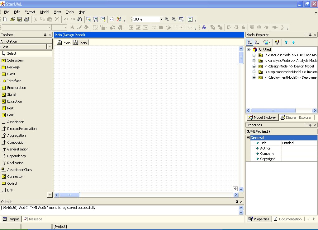Open the Annotation toolbox category
The image size is (318, 230).
(x=26, y=41)
